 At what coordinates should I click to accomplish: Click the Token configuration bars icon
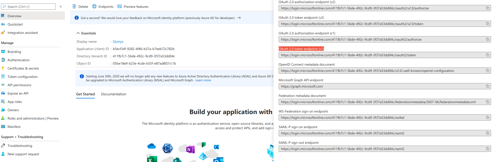point(3,77)
